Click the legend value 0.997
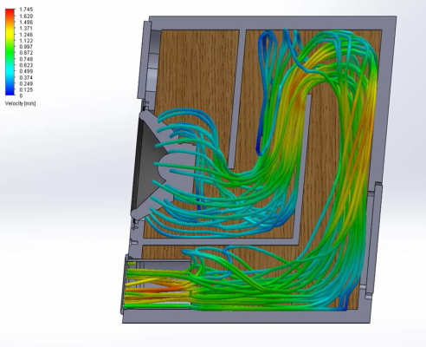The height and width of the screenshot is (347, 426). click(26, 47)
